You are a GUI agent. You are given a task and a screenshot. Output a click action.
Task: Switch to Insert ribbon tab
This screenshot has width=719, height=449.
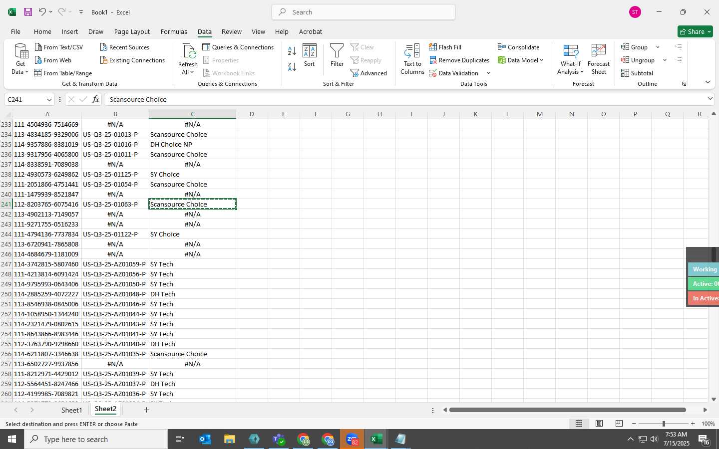click(70, 31)
